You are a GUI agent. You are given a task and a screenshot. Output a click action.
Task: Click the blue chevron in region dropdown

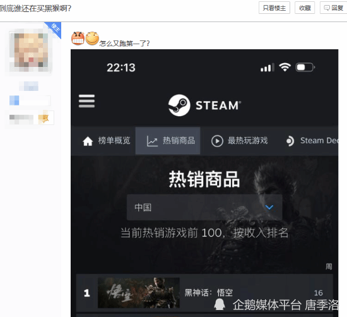[269, 207]
